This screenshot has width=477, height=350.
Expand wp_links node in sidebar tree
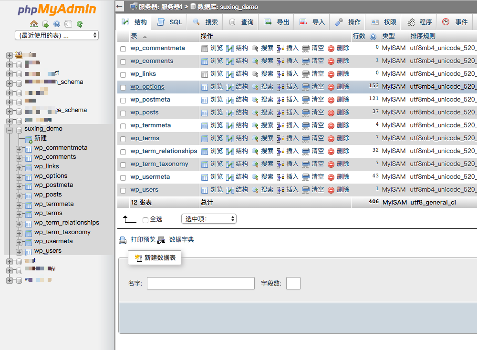point(19,167)
